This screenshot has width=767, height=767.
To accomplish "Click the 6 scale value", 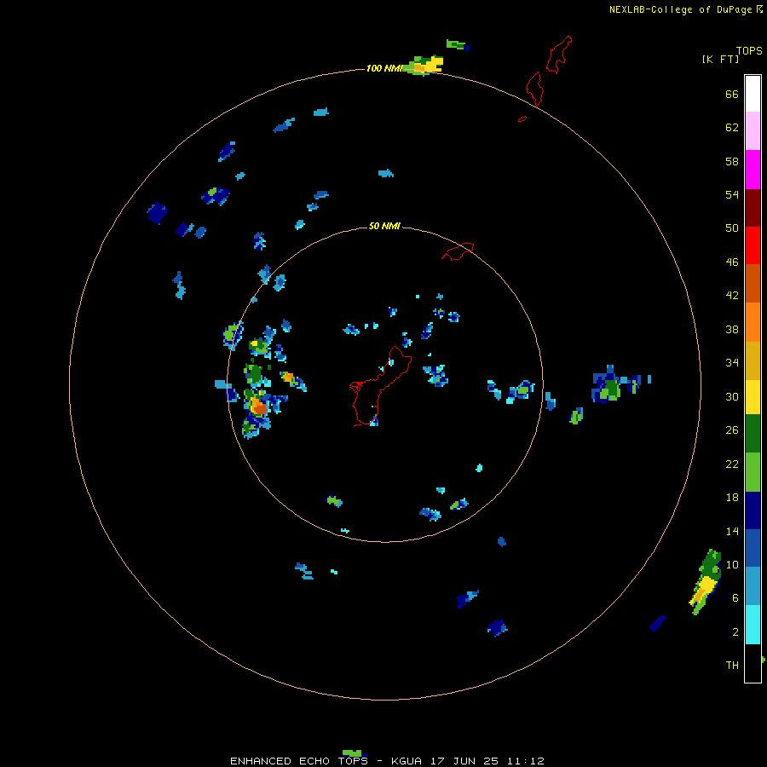I will pos(735,597).
